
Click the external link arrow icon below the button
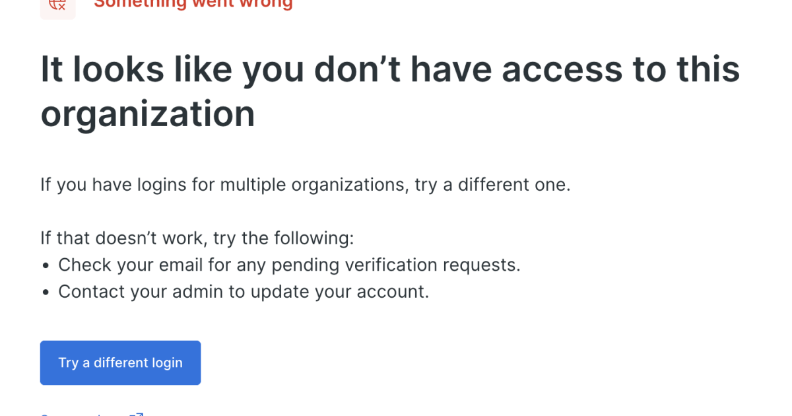136,413
